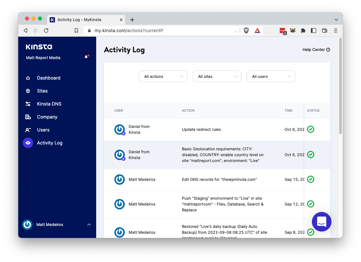
Task: Click the Edit DNS records for "thewpminute.com" text
Action: tap(219, 180)
